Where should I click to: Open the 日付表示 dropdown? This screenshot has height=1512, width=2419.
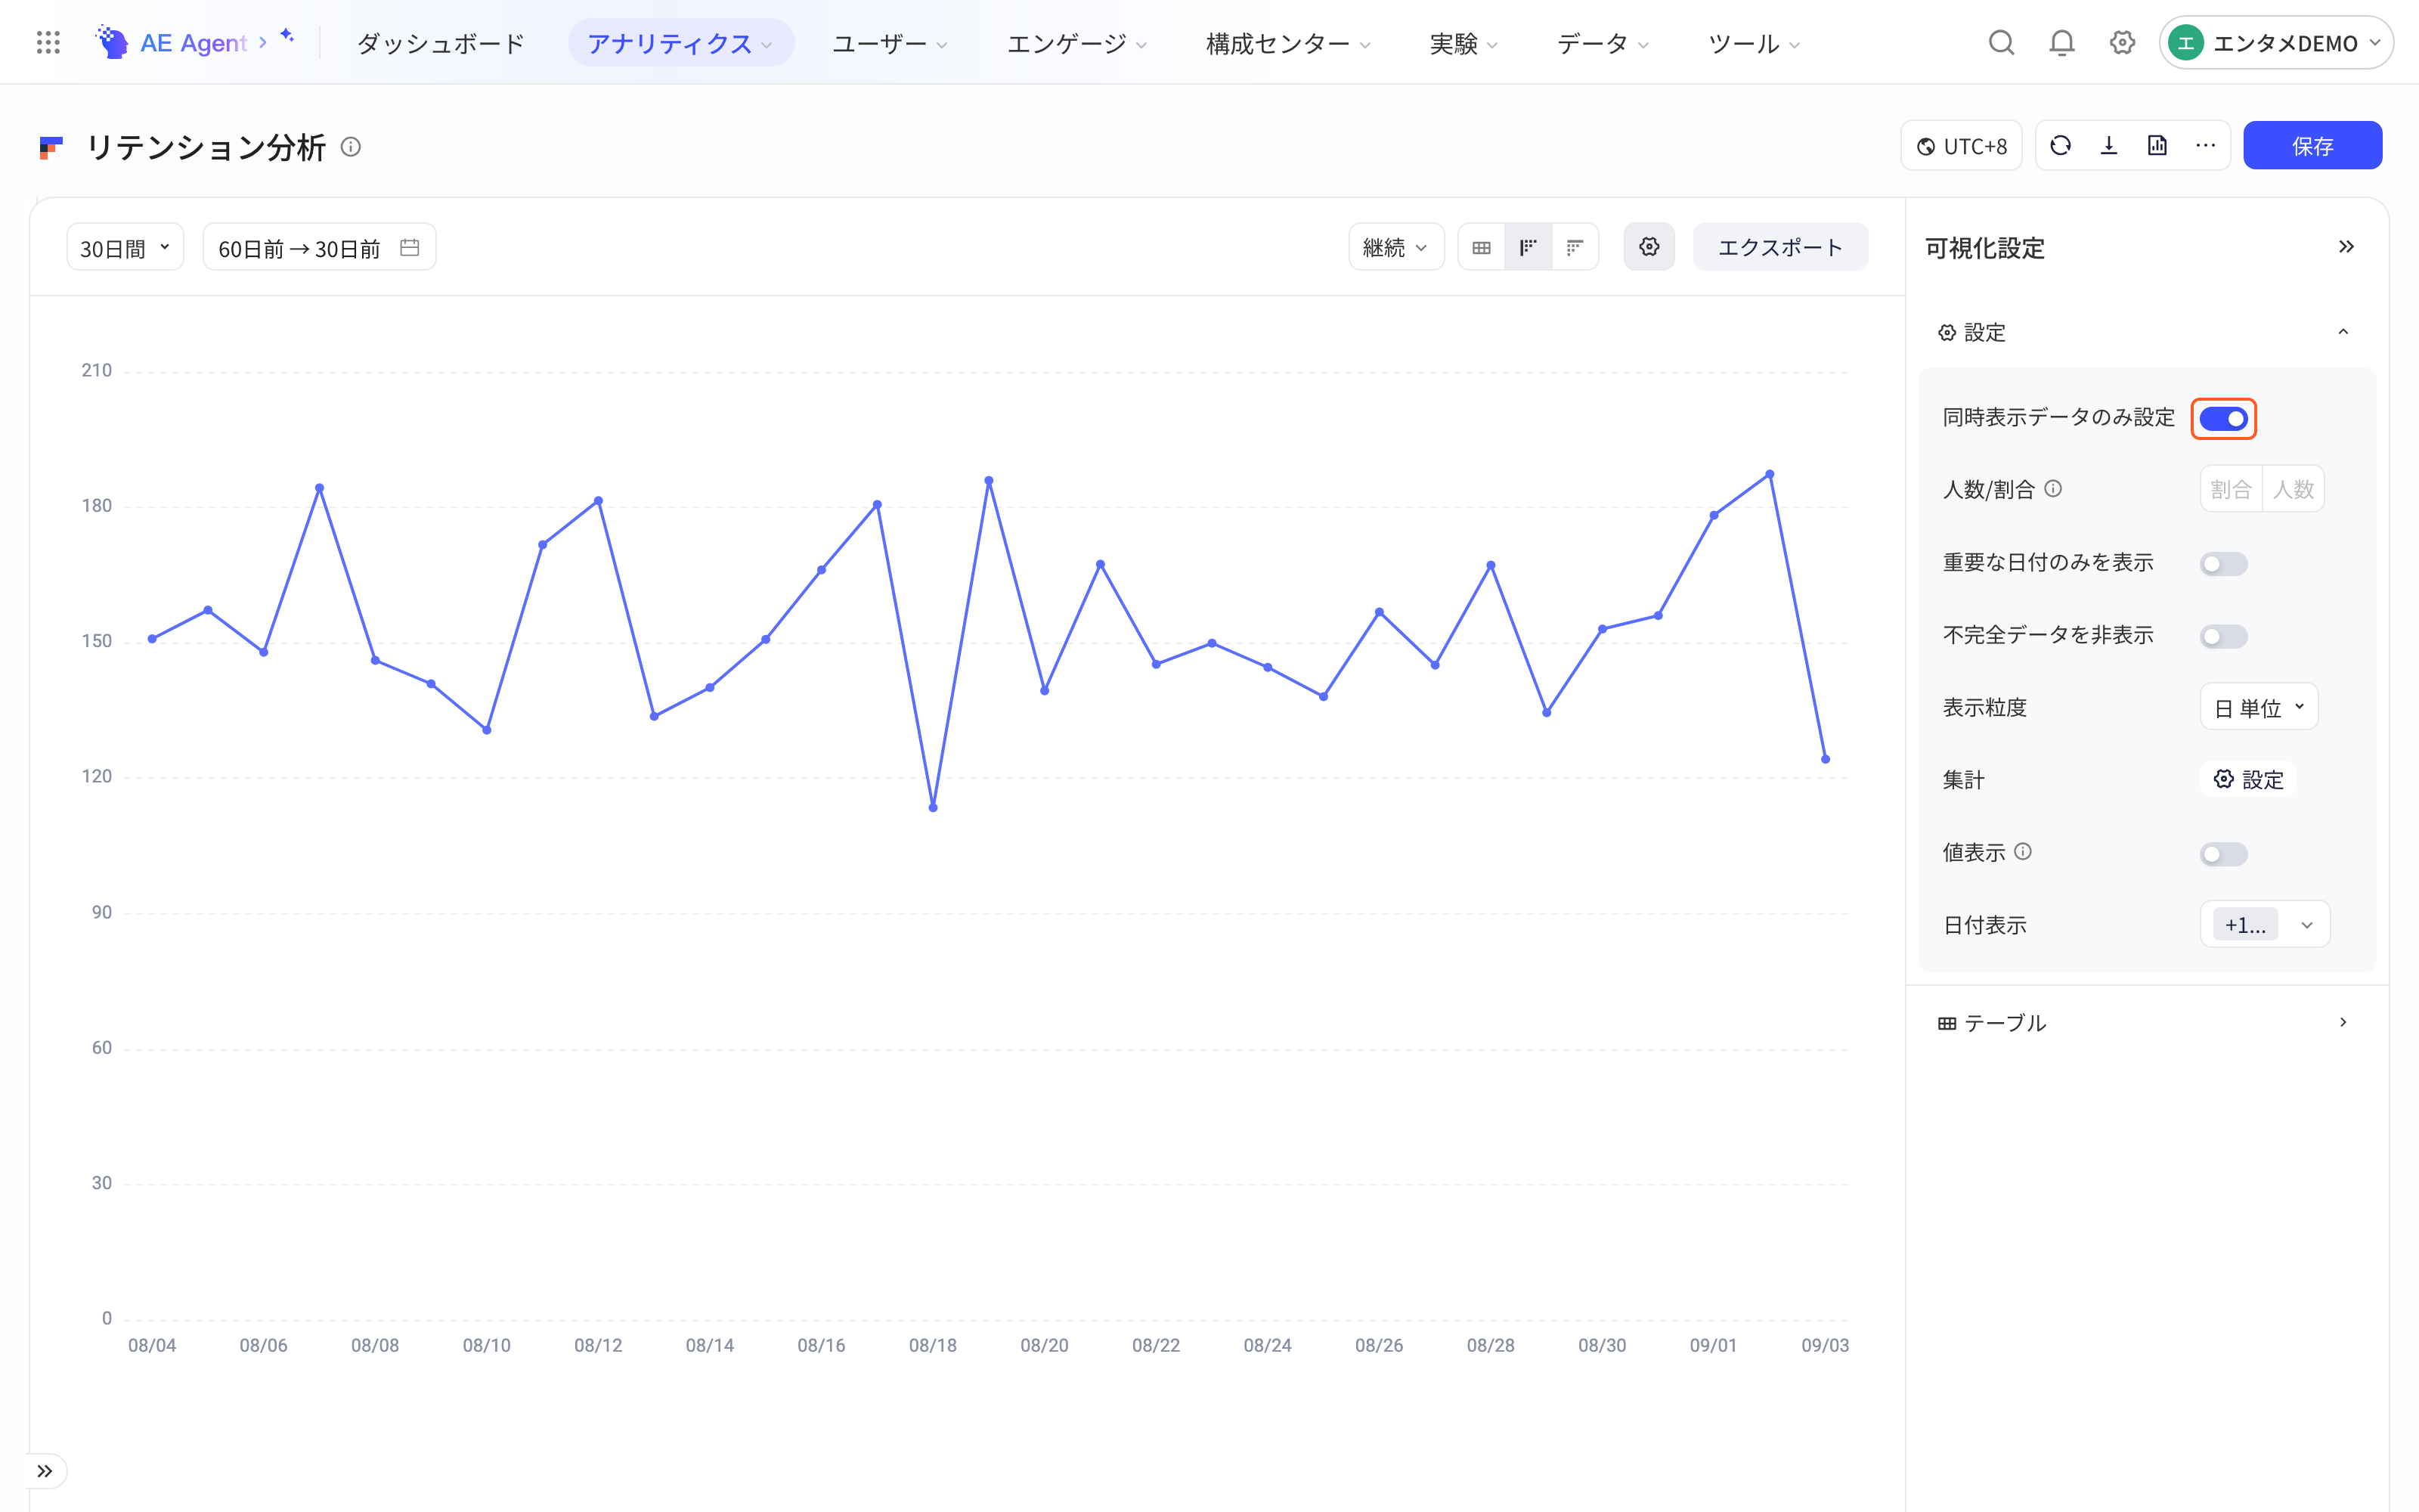2265,924
